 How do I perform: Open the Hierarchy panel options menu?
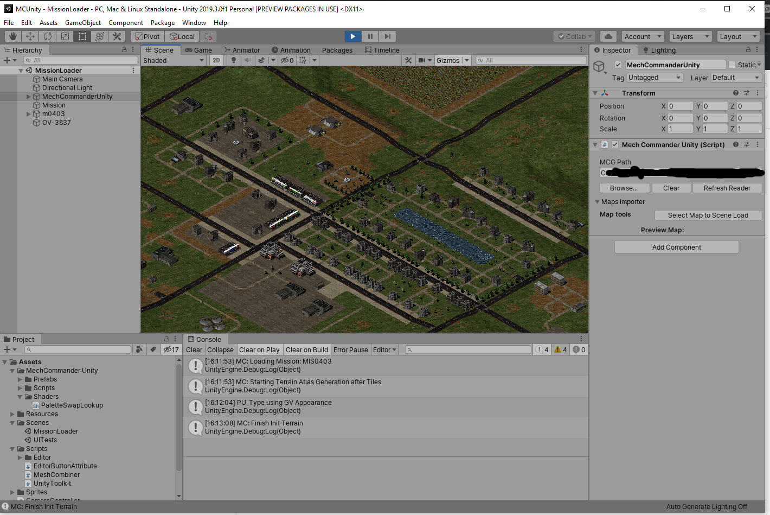tap(133, 49)
